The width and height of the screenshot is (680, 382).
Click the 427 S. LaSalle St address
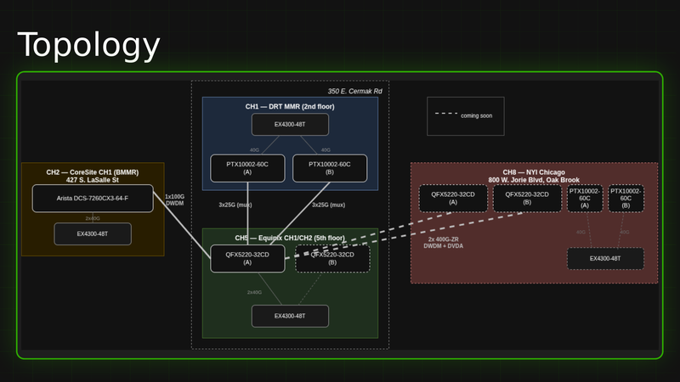pos(93,180)
